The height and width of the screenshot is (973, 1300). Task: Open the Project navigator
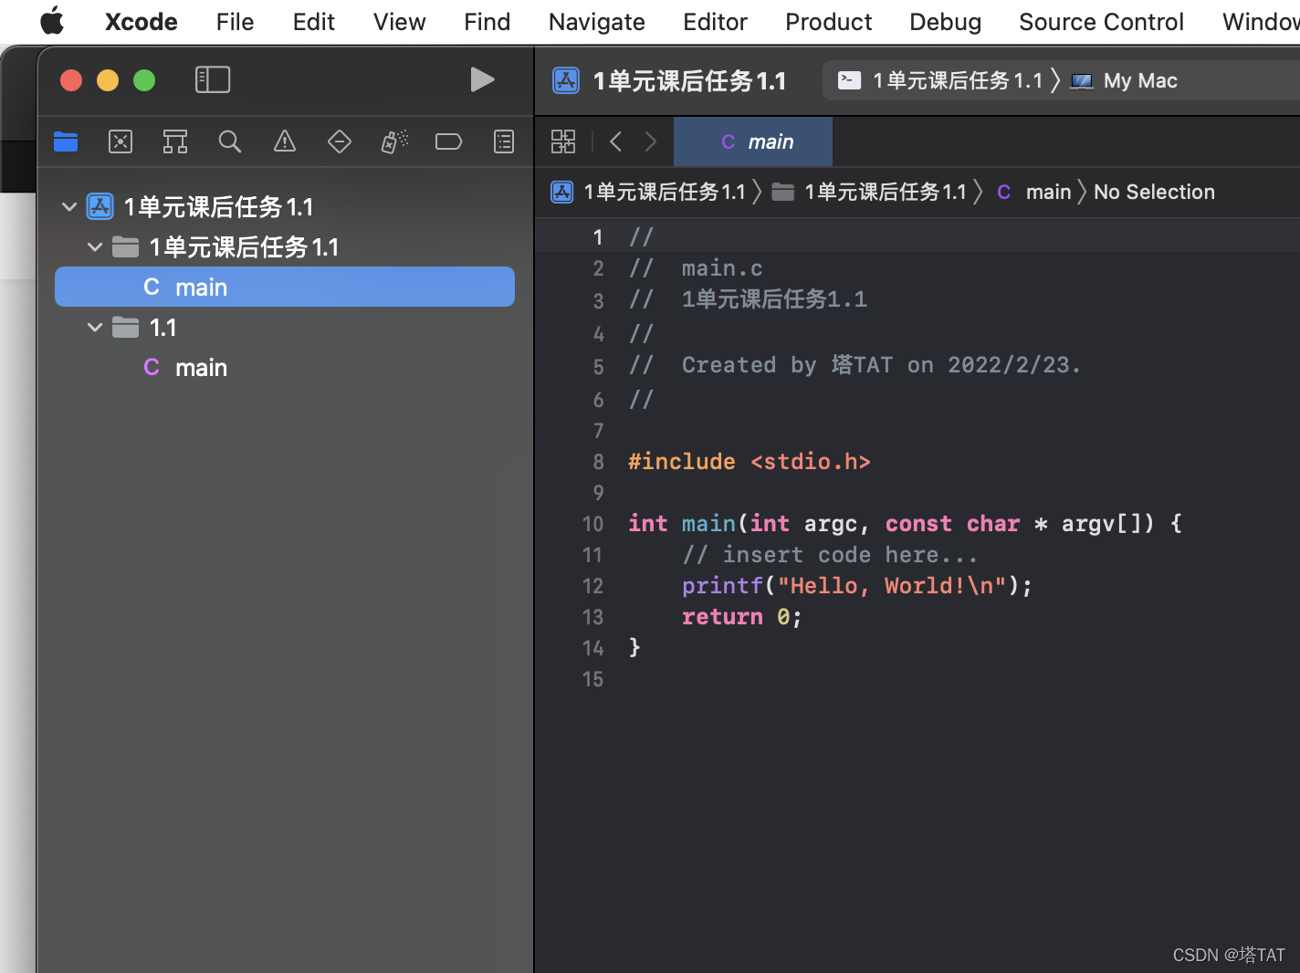pyautogui.click(x=65, y=141)
